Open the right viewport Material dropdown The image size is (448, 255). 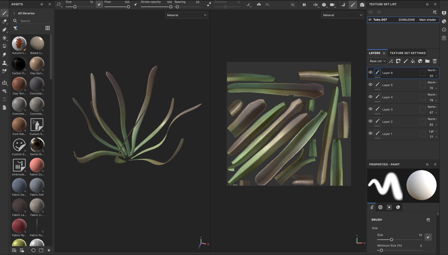point(342,15)
